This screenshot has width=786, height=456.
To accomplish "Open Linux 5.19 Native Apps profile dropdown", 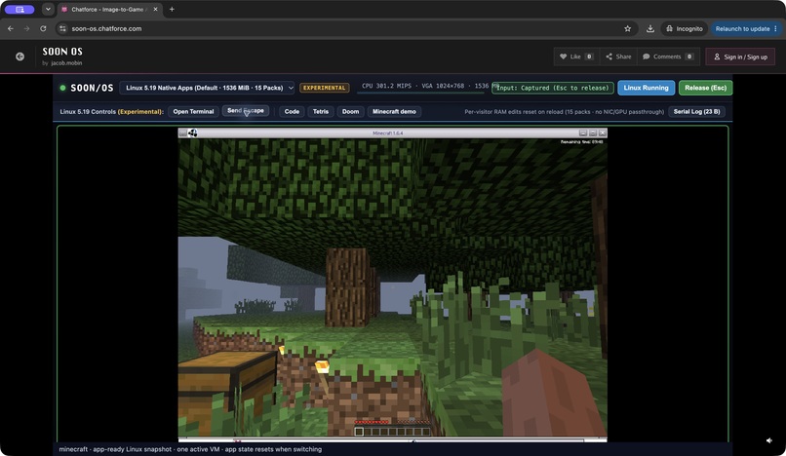I will (207, 88).
